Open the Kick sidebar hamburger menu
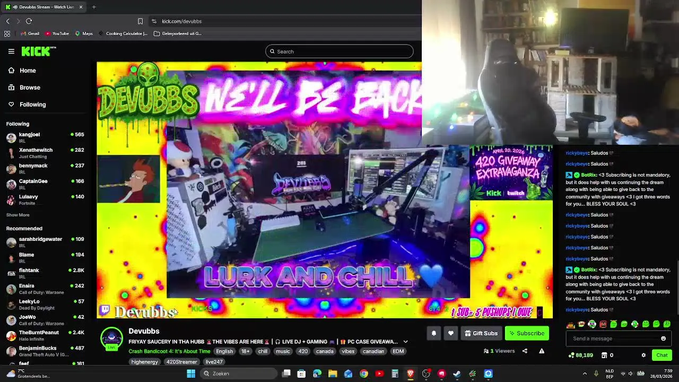The height and width of the screenshot is (382, 679). [11, 51]
